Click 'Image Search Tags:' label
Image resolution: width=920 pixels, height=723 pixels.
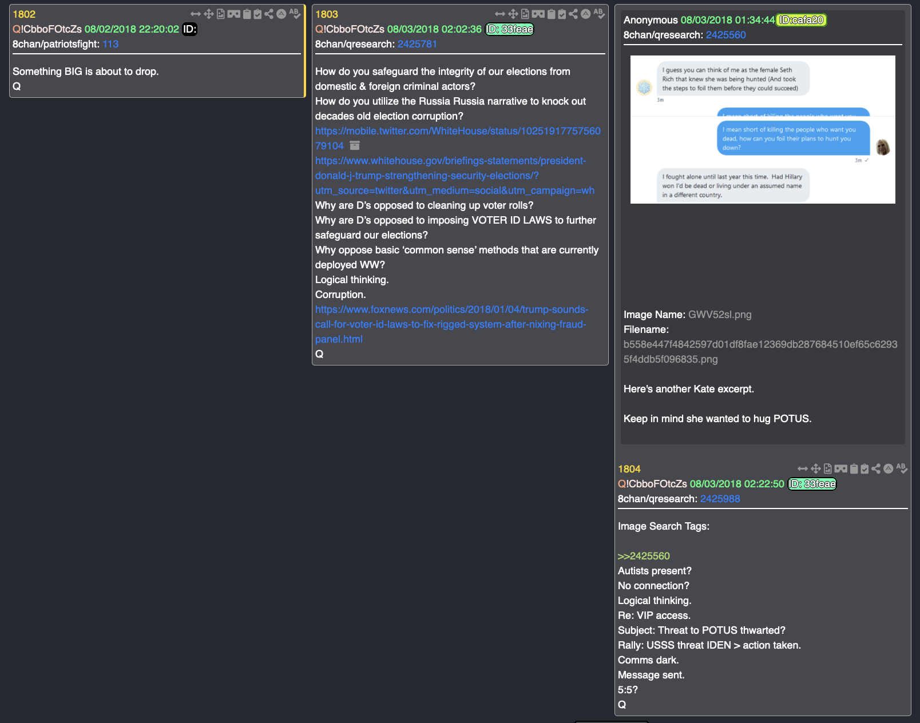(x=664, y=526)
